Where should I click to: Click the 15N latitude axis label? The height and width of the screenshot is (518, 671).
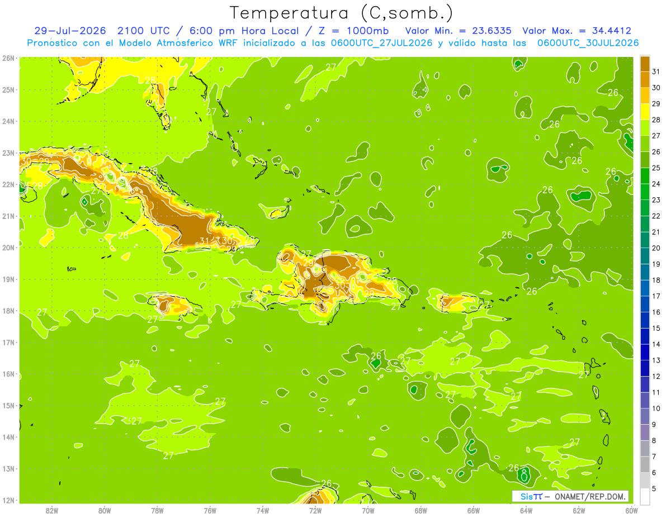click(x=8, y=406)
